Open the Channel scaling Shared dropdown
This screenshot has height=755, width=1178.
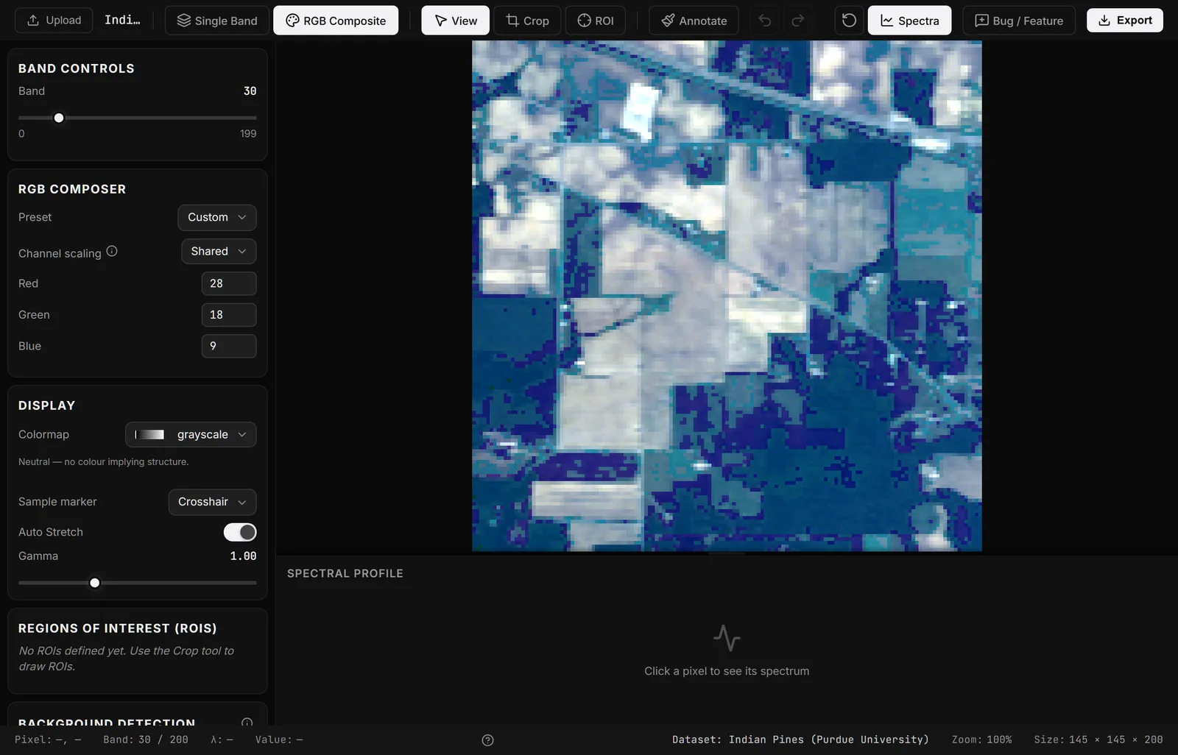219,251
